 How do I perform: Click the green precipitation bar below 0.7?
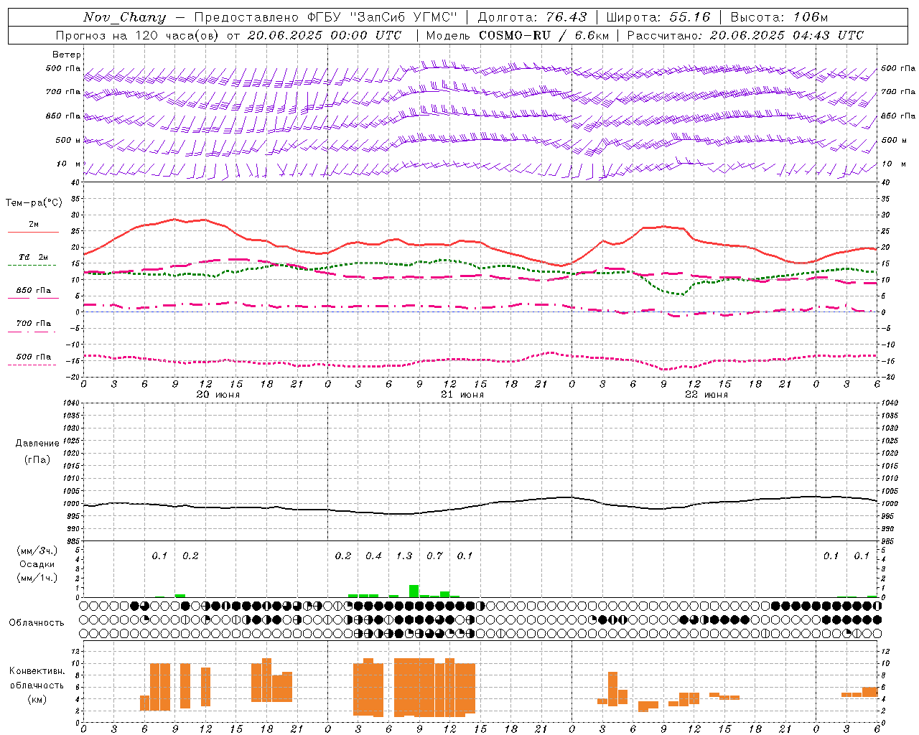[445, 594]
